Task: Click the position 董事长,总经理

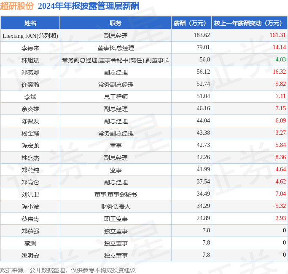Action: [116, 48]
